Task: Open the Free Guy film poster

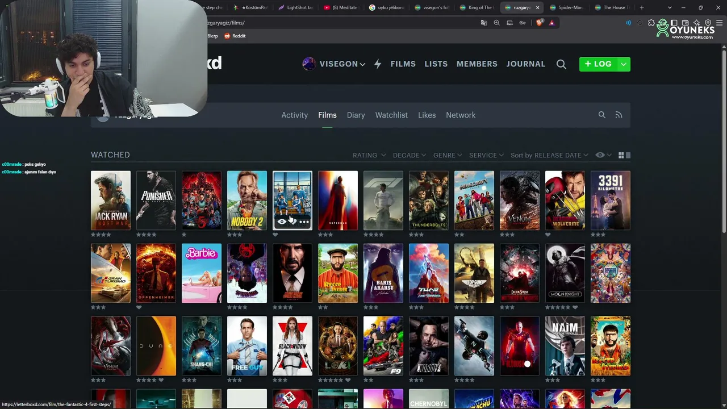Action: coord(247,346)
